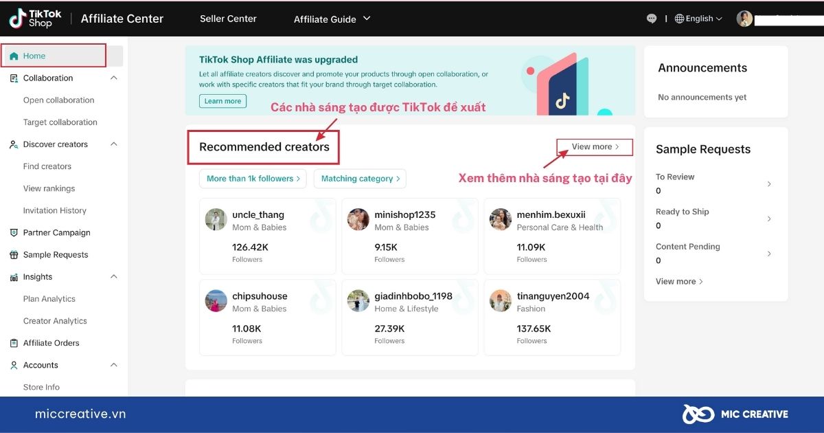Open the tinanguyen2004 creator card
The image size is (824, 433).
click(x=552, y=318)
